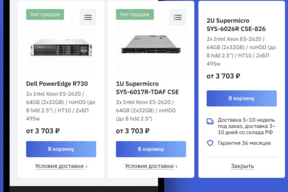Add 1U Supermicro SYS-6017R to cart
Viewport: 288px width, 192px height.
pos(151,149)
